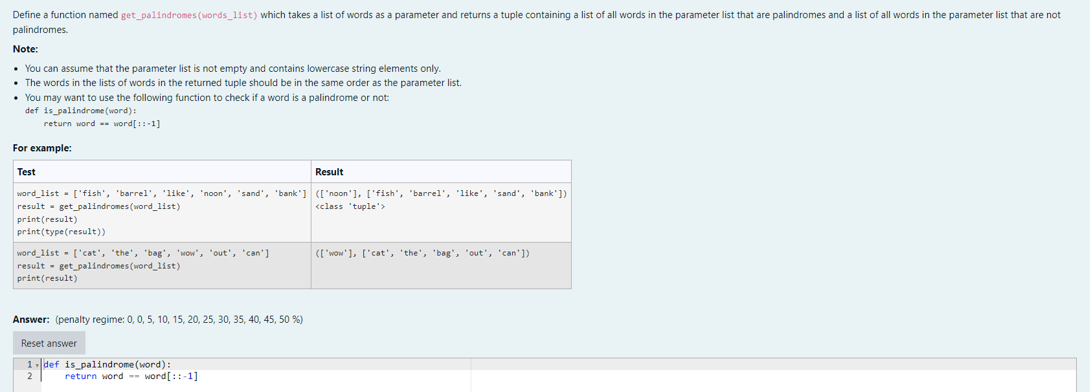This screenshot has width=1091, height=392.
Task: Click print(type(result)) line in first test
Action: (x=62, y=232)
